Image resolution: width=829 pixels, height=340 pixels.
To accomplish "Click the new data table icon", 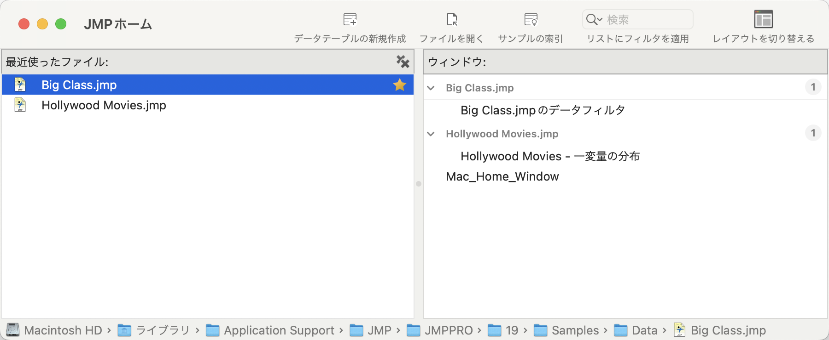I will 350,19.
